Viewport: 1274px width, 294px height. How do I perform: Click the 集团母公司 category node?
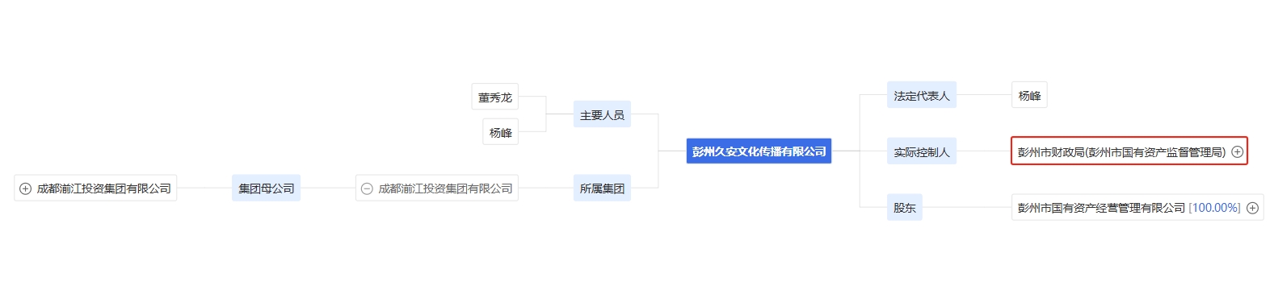[266, 188]
